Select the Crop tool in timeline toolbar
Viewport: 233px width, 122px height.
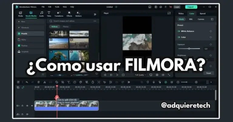click(63, 82)
